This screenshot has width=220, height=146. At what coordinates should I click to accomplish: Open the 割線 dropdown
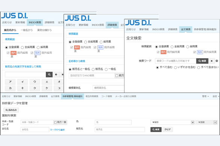click(207, 122)
